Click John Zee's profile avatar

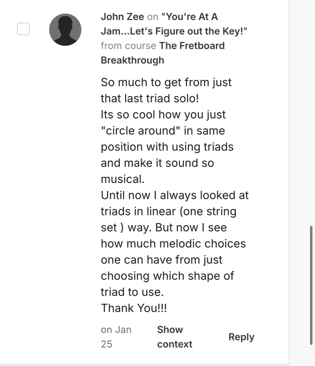click(65, 30)
